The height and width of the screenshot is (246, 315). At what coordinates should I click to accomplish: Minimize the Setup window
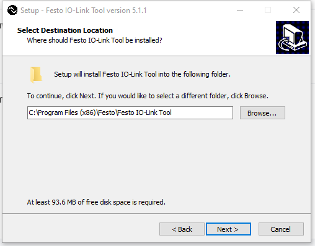click(240, 10)
